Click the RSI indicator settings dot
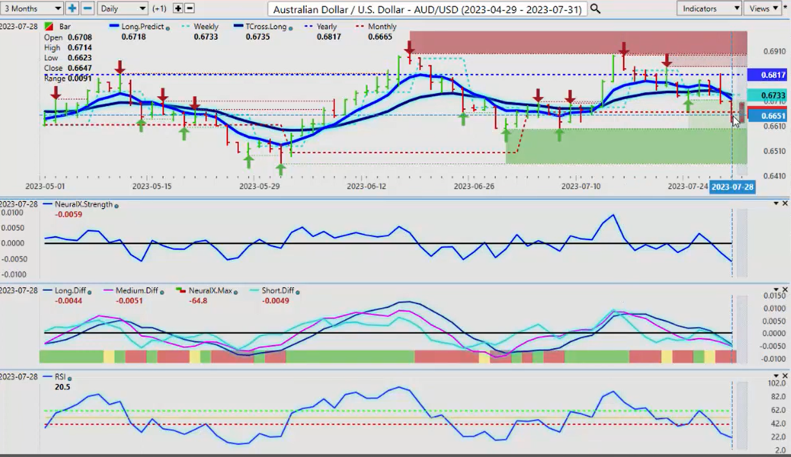Viewport: 791px width, 457px height. click(70, 377)
